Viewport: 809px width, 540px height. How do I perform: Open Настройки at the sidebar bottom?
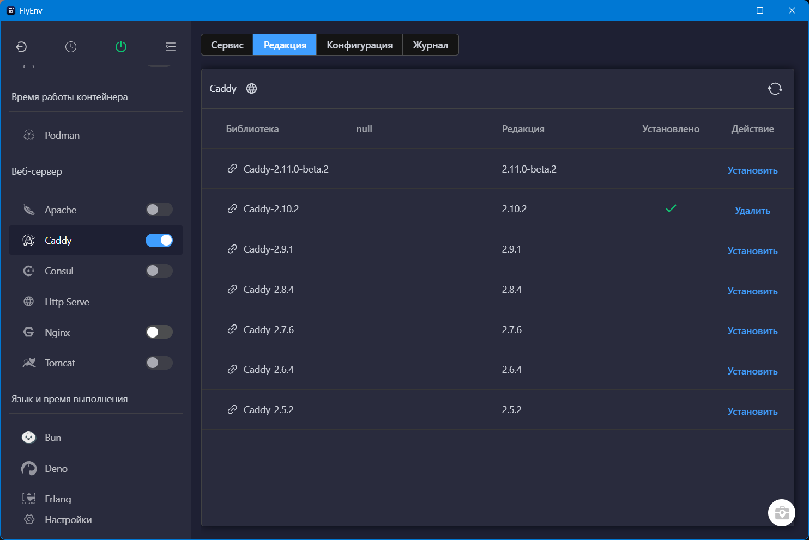click(x=68, y=520)
